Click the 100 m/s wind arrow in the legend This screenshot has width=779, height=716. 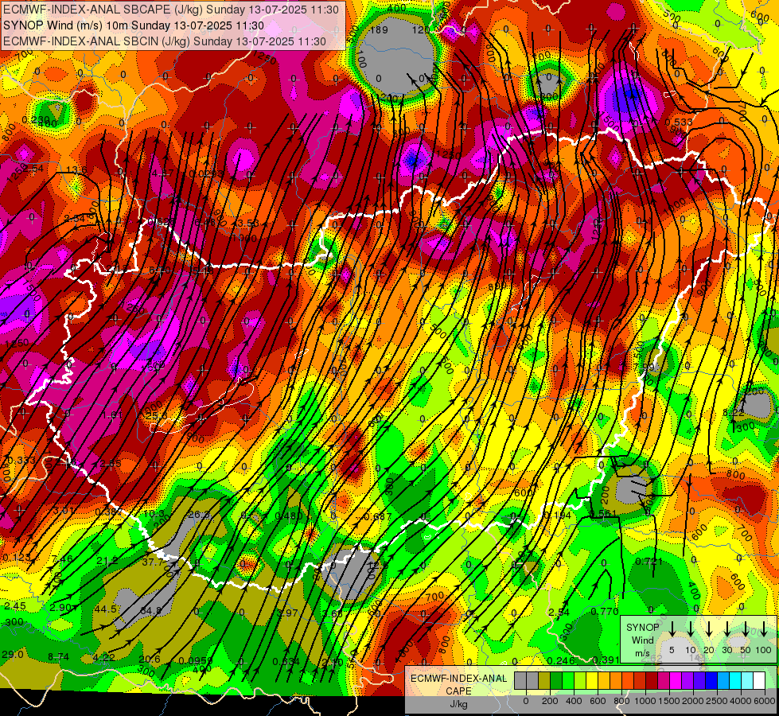764,628
